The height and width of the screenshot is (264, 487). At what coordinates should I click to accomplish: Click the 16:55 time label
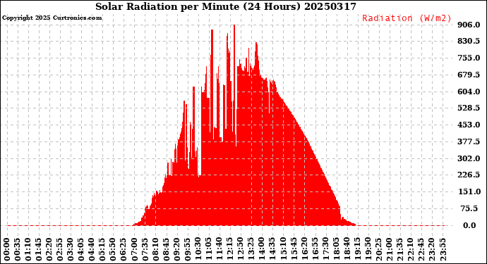(x=315, y=250)
